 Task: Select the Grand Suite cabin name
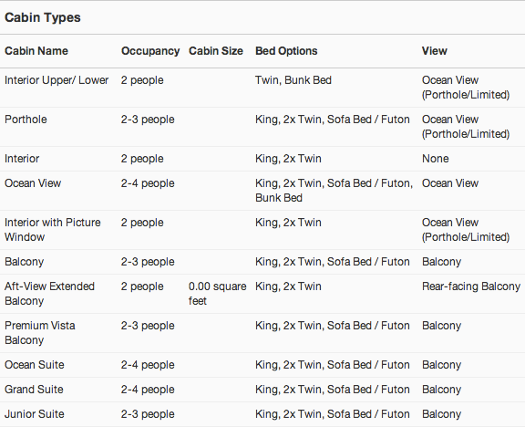point(34,390)
